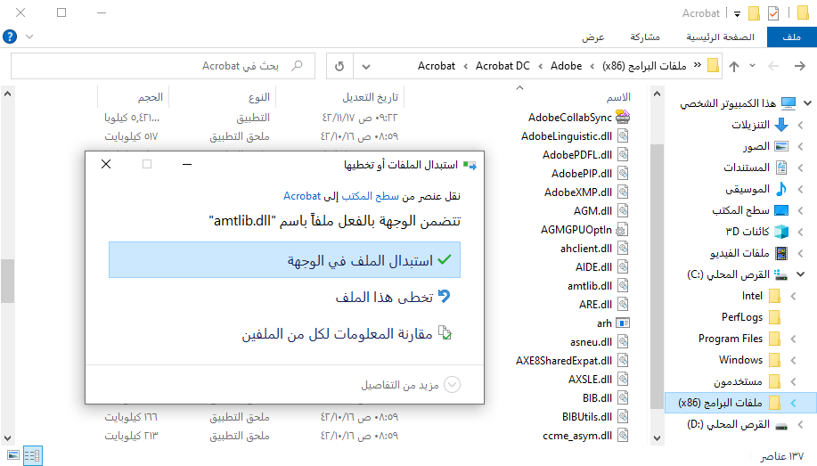
Task: Select AdobePIP.dll file icon
Action: pyautogui.click(x=623, y=174)
